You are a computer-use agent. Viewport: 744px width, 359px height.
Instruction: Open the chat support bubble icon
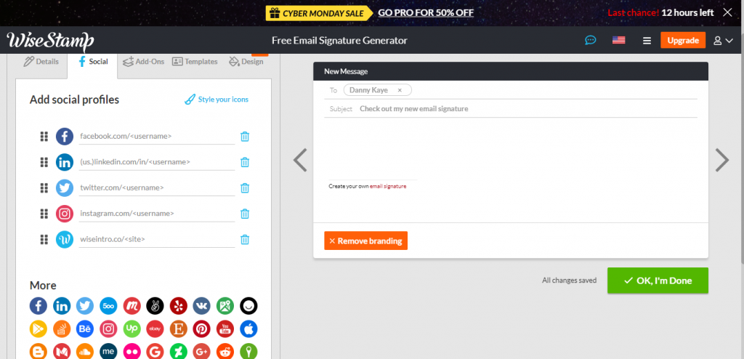click(590, 41)
